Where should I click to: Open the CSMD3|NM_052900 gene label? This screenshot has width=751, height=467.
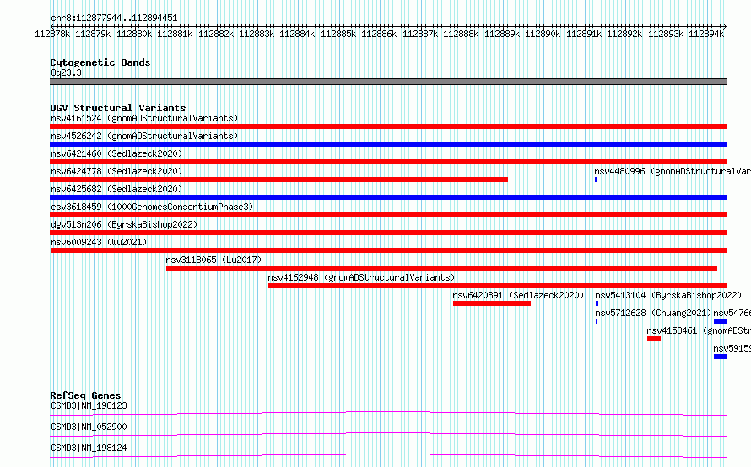point(89,427)
